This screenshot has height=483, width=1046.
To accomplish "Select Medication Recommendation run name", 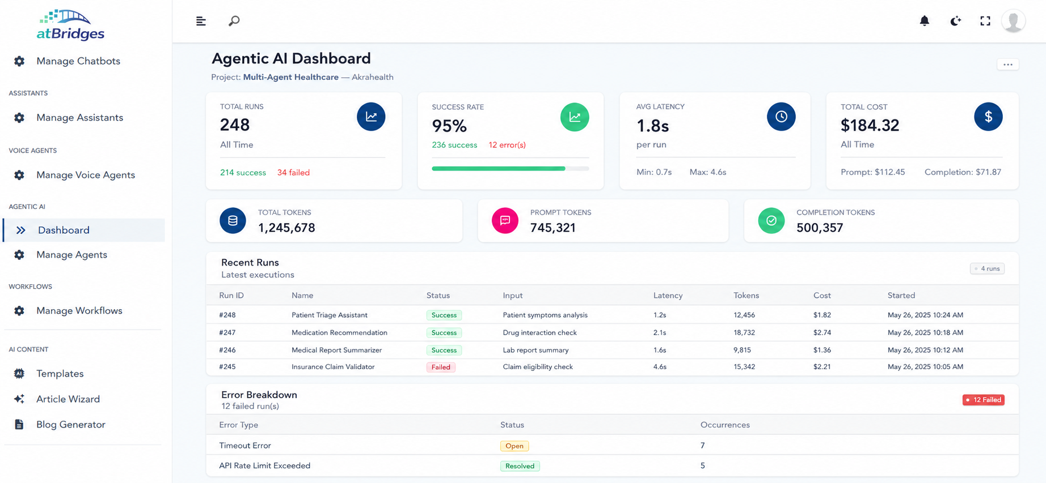I will point(339,332).
